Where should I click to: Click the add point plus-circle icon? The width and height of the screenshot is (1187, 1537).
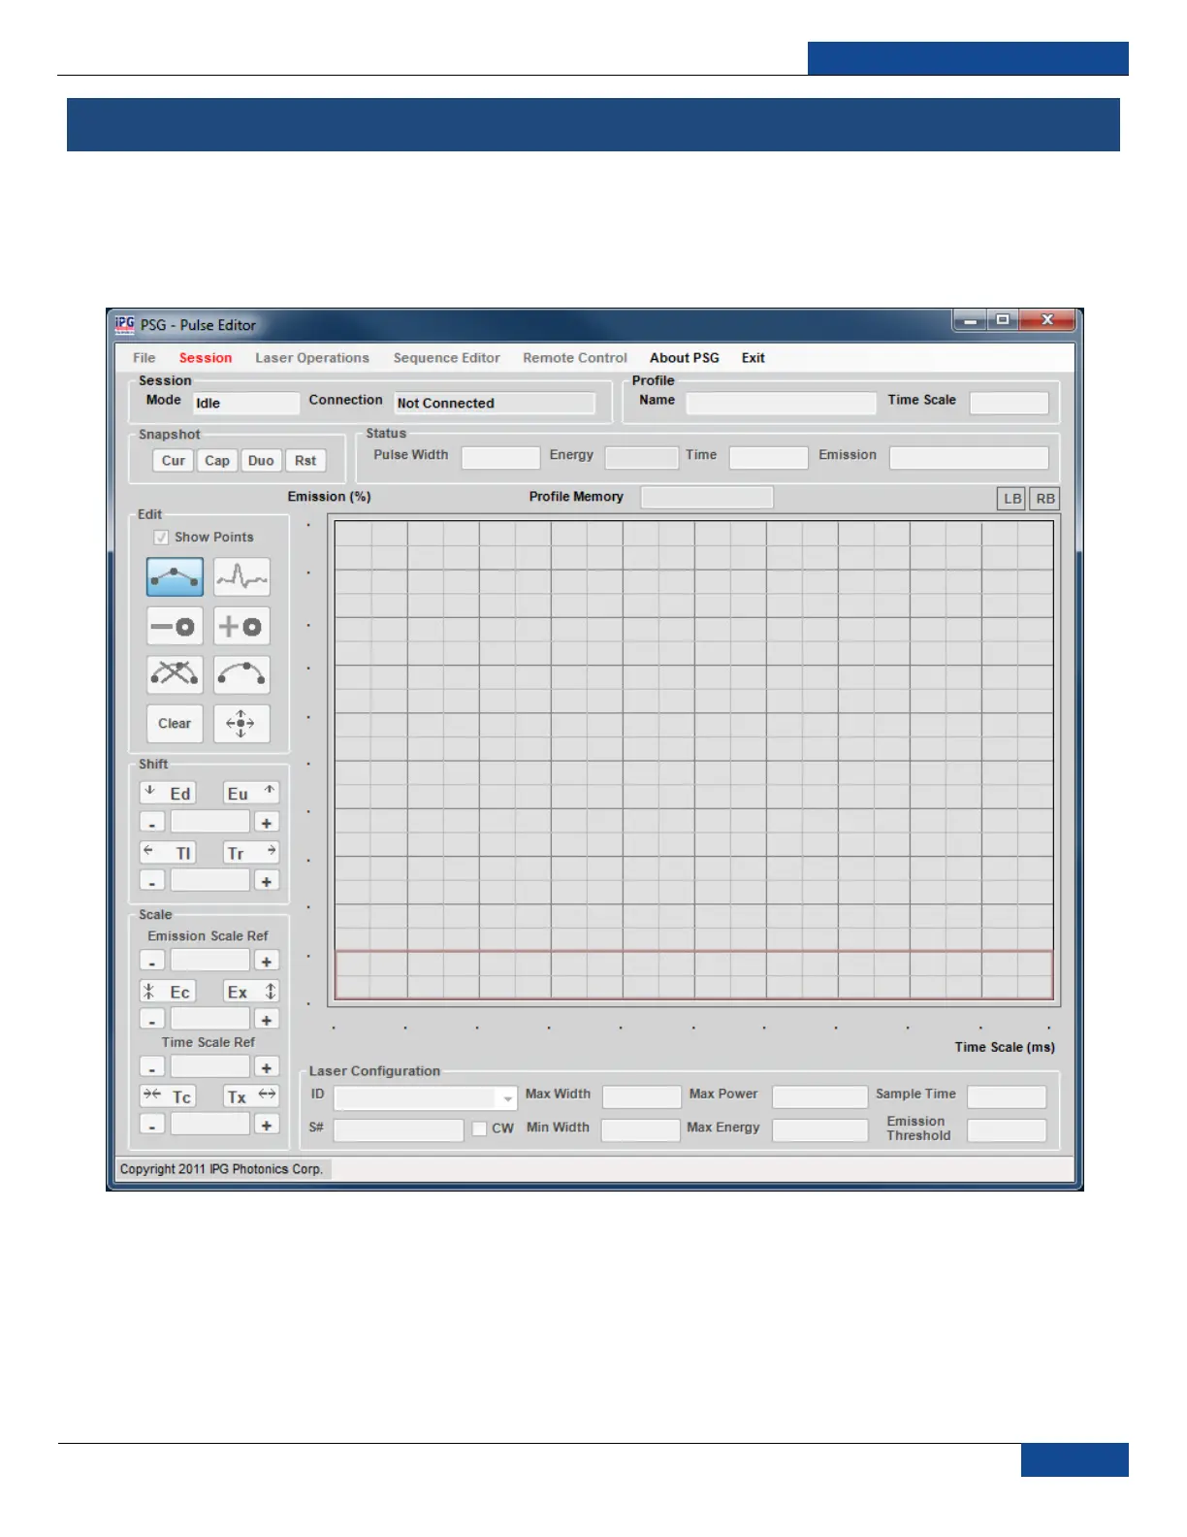[x=241, y=626]
